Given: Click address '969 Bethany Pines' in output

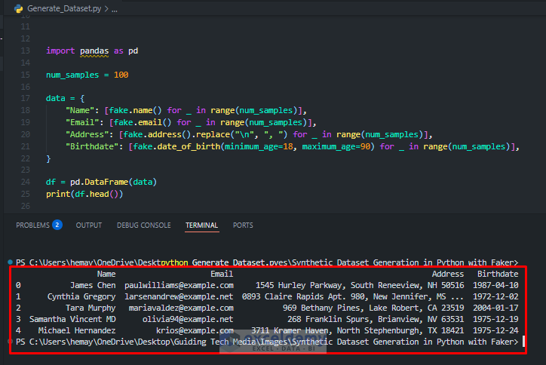Looking at the screenshot, I should pyautogui.click(x=324, y=308).
